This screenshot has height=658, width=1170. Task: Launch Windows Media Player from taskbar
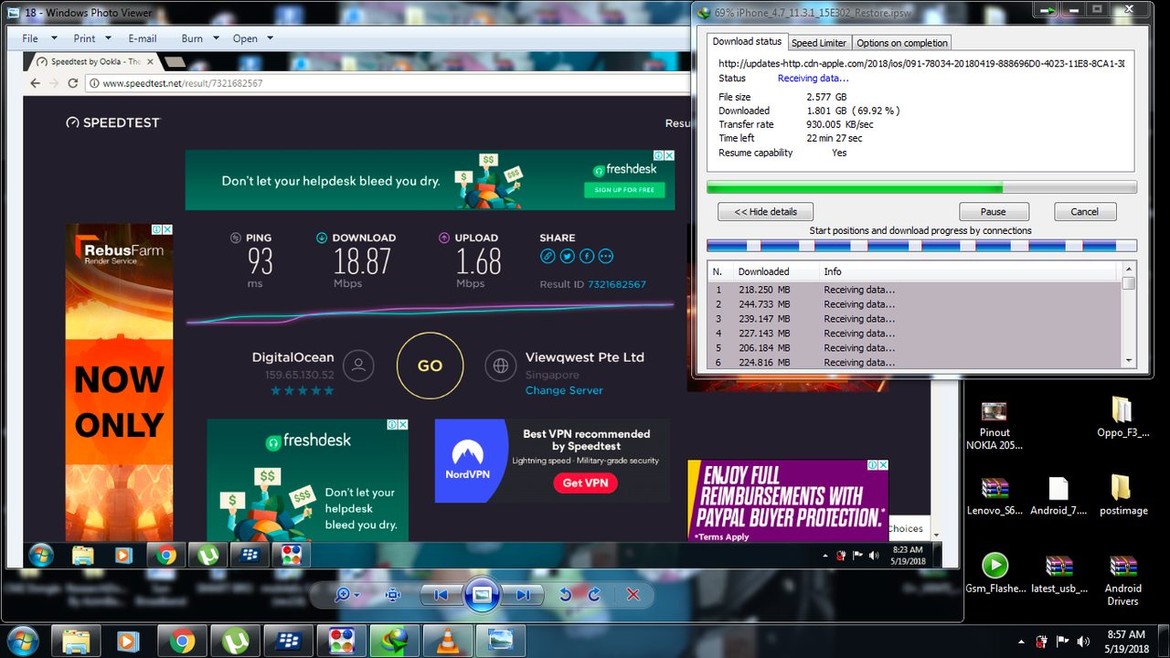point(128,641)
